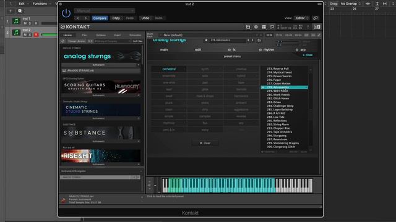Open the Multi Rack New (default) dropdown

(211, 35)
